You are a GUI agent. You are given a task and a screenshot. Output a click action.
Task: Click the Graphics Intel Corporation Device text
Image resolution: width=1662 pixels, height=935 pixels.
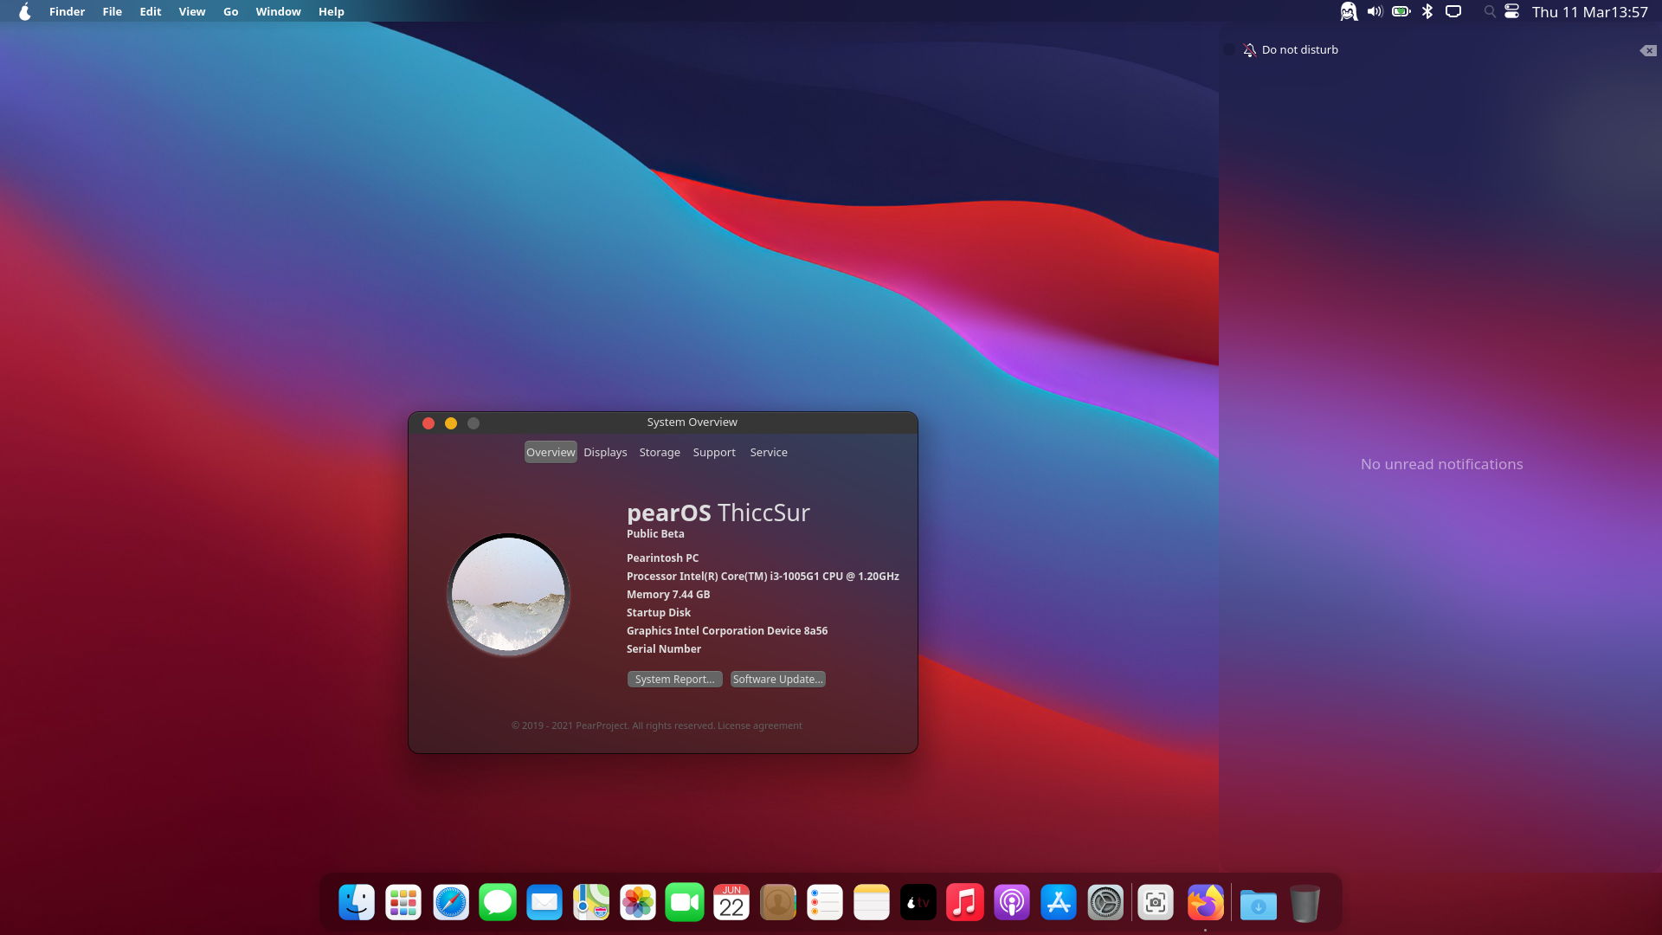coord(727,630)
